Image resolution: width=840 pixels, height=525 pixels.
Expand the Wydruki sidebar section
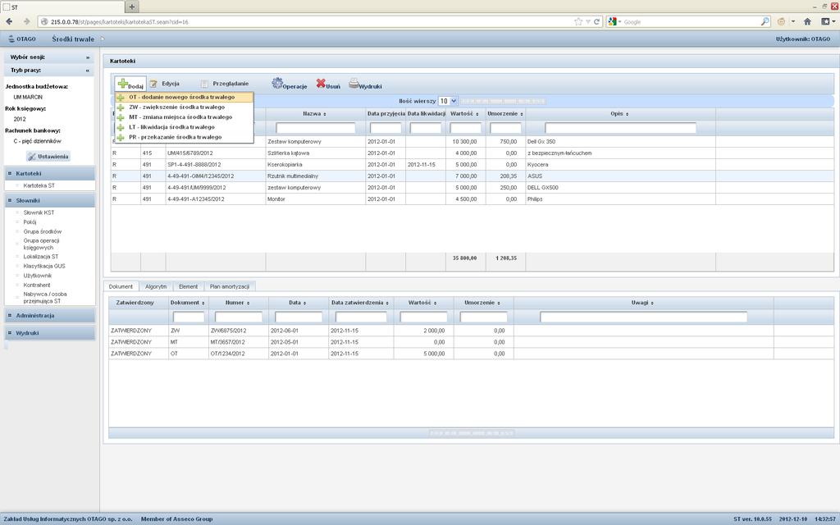49,333
